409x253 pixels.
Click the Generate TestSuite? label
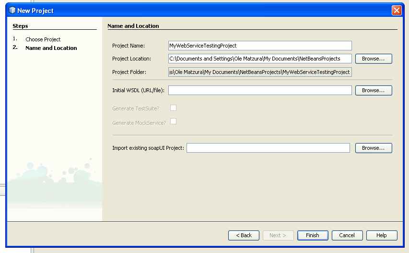136,108
